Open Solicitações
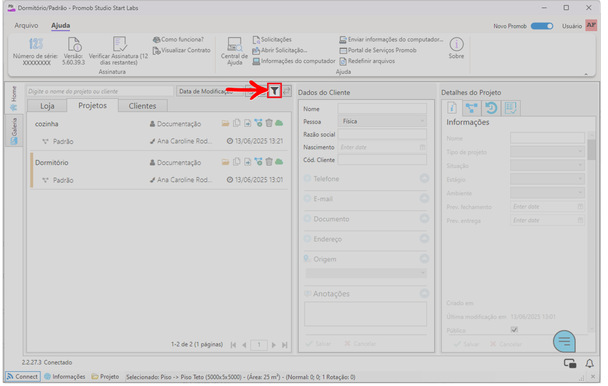This screenshot has height=386, width=608. [272, 40]
